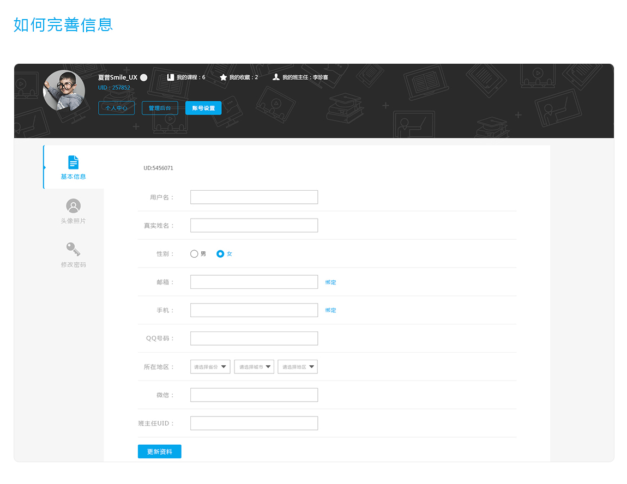Click the UD:5456071 text
The width and height of the screenshot is (627, 484).
[158, 168]
